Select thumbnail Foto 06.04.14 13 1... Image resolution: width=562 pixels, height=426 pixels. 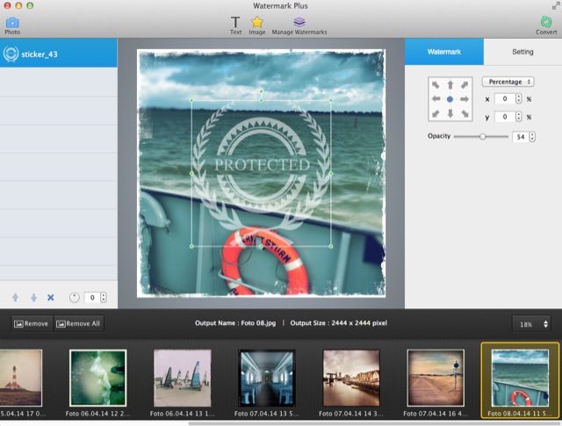coord(183,378)
